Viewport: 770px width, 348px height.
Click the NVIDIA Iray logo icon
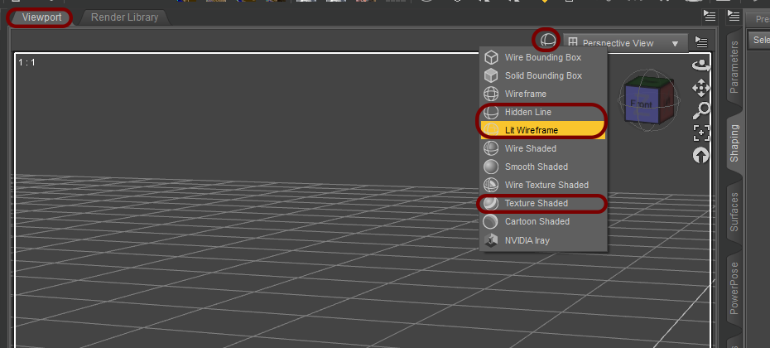491,240
